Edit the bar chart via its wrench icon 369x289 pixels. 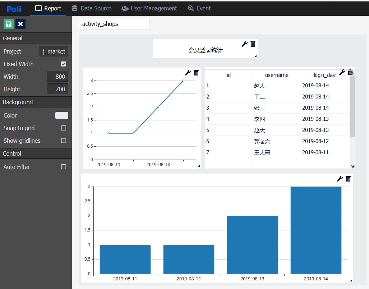(340, 179)
